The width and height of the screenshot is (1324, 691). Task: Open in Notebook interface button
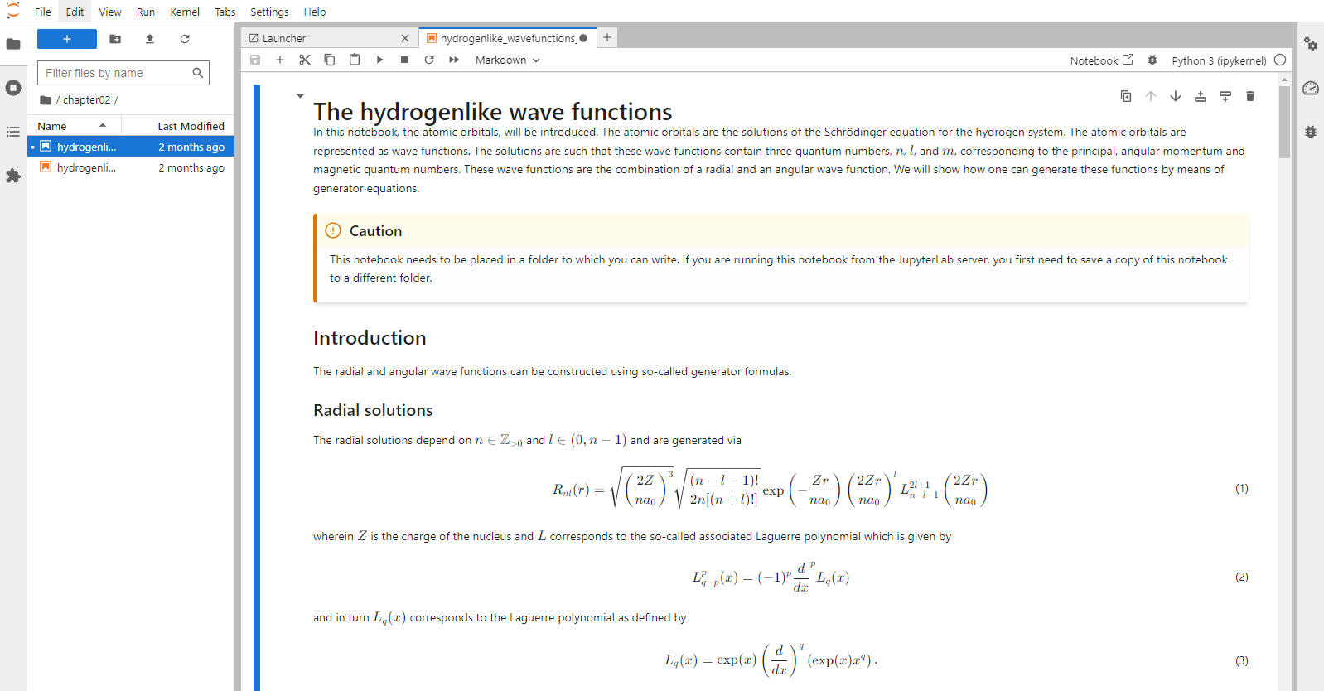click(x=1101, y=60)
